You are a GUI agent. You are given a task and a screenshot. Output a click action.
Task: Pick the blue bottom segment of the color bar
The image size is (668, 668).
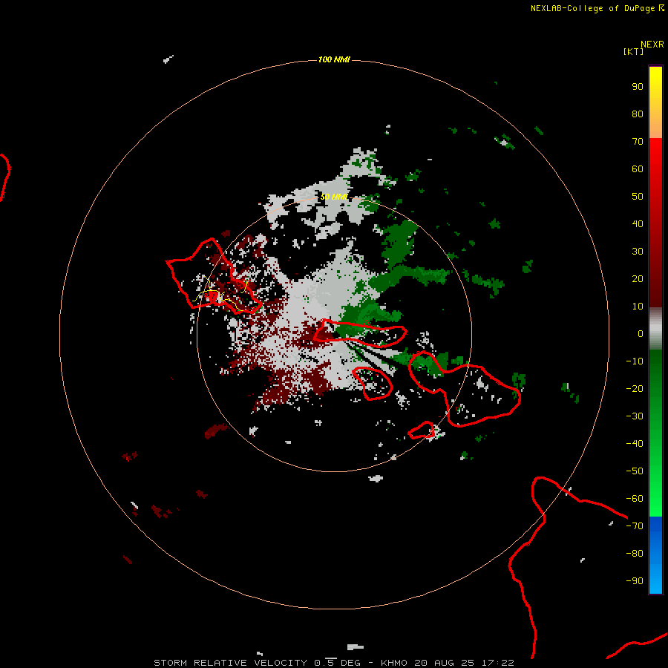point(655,555)
